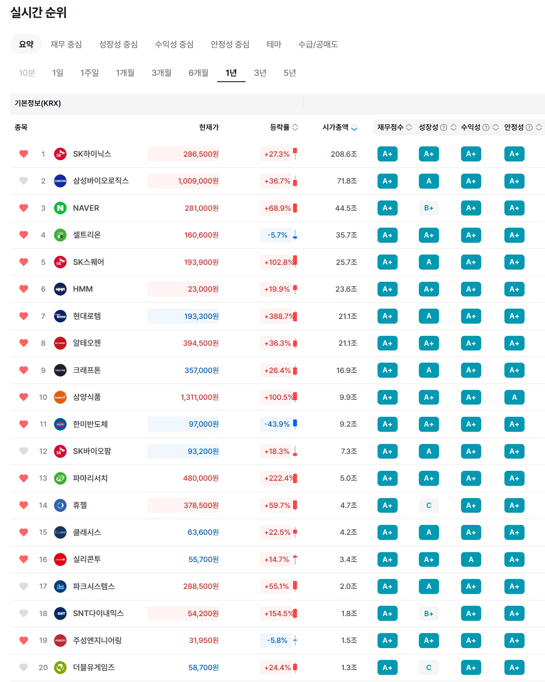Click the SK하이닉스 company logo icon

60,154
